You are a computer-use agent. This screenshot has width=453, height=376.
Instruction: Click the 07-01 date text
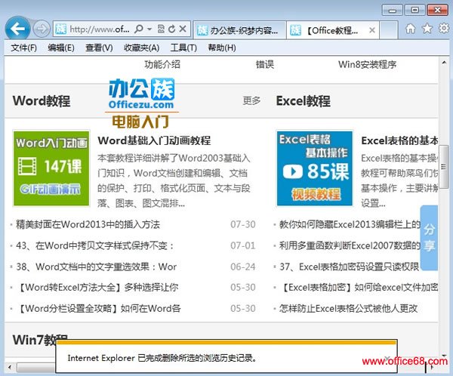(x=243, y=245)
